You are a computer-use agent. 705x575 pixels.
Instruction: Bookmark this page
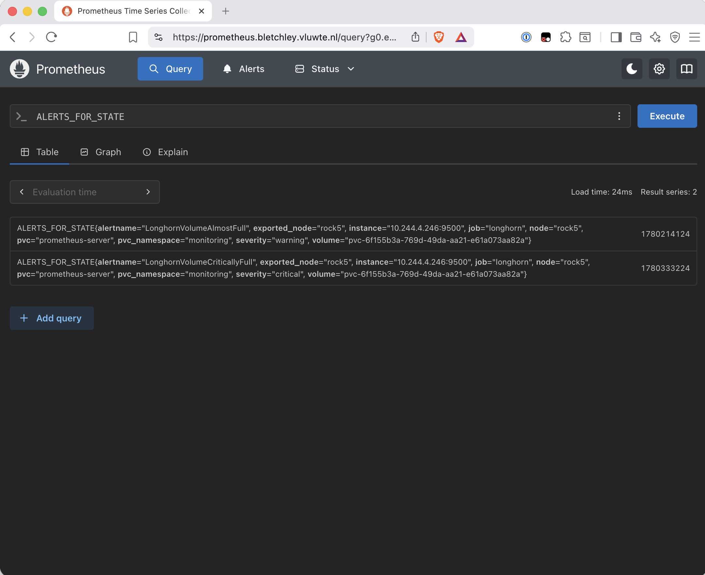[x=133, y=37]
